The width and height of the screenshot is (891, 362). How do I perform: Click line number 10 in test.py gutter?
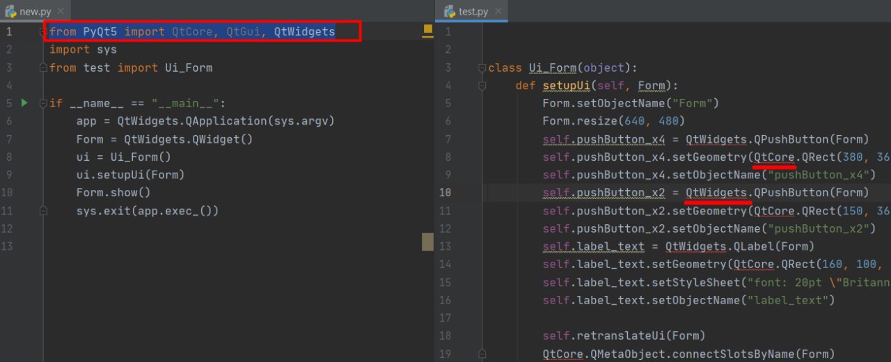point(445,193)
